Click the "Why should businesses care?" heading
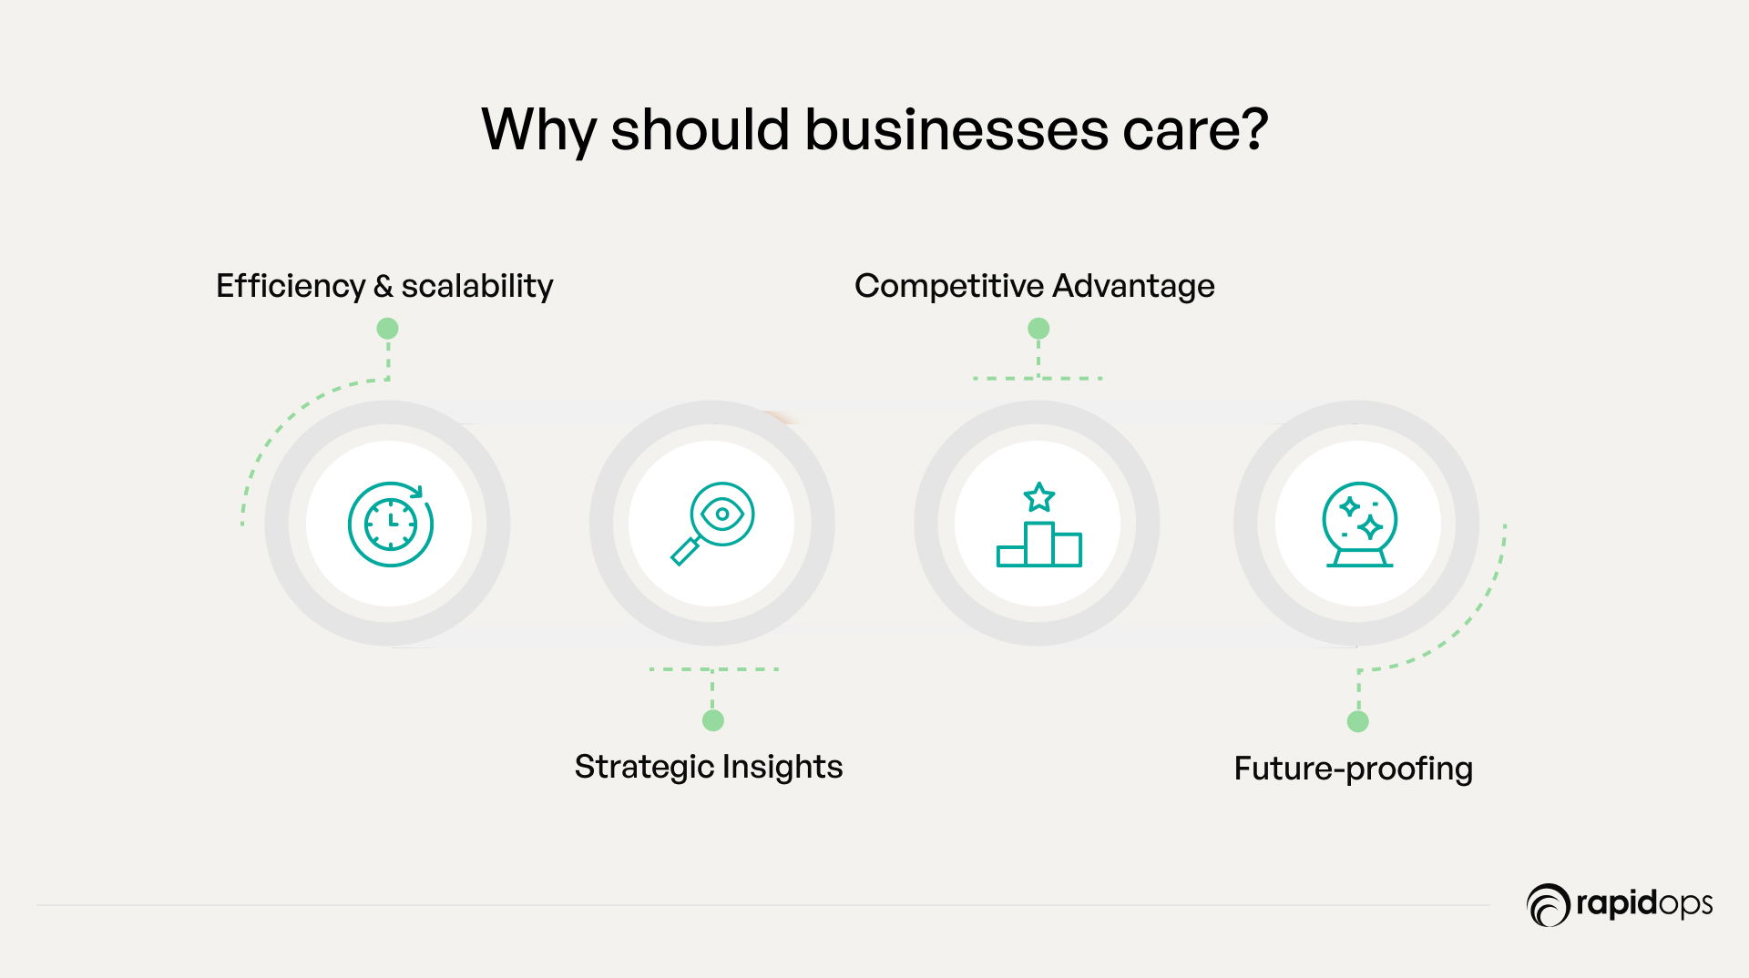Screen dimensions: 1749x978 coord(874,129)
